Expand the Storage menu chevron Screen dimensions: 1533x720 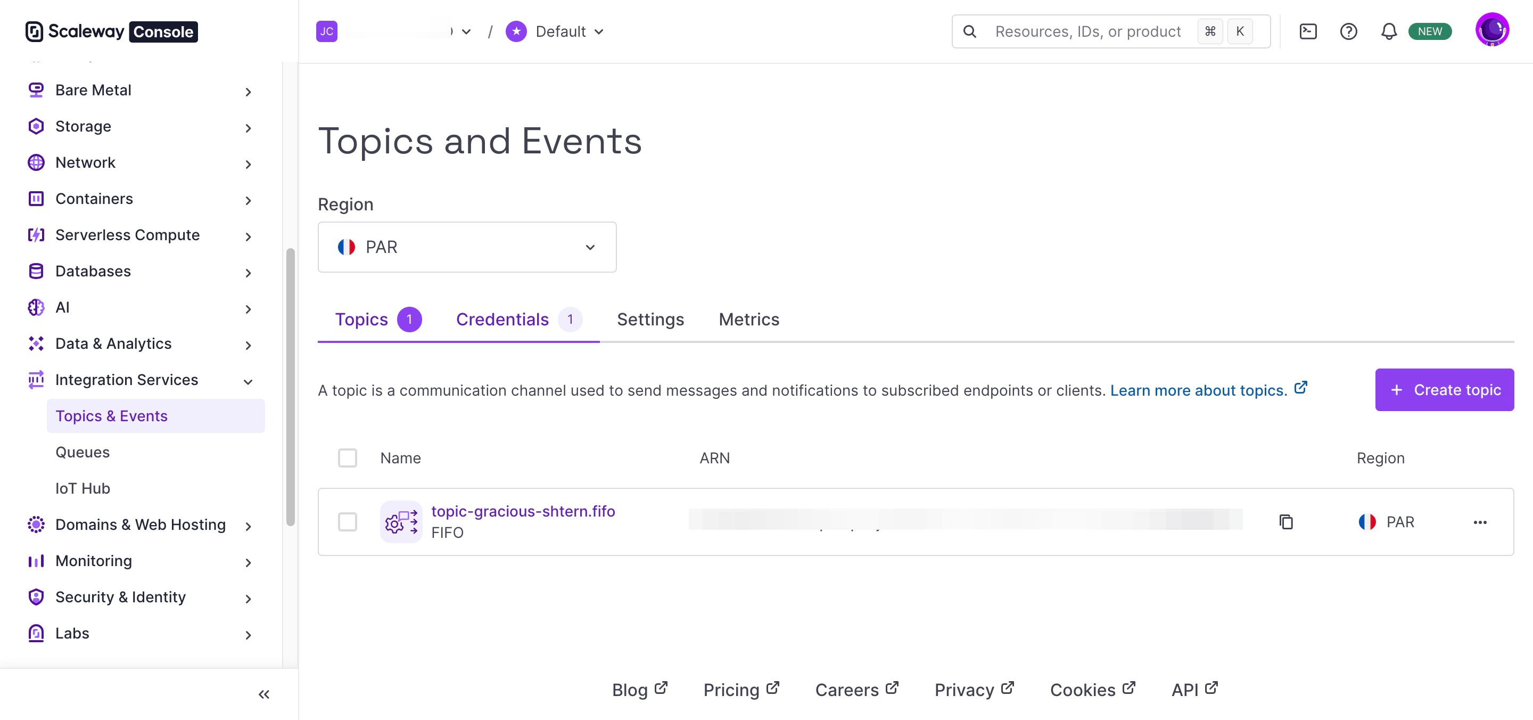click(248, 128)
